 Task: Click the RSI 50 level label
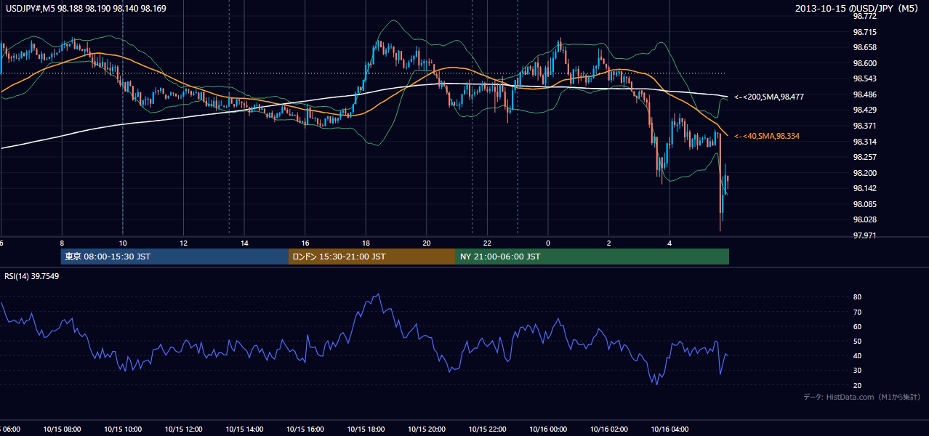(857, 341)
